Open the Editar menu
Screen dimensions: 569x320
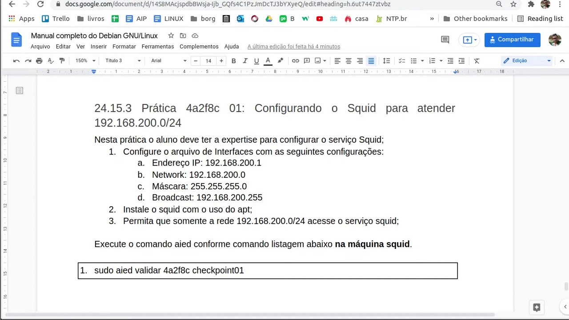[63, 46]
